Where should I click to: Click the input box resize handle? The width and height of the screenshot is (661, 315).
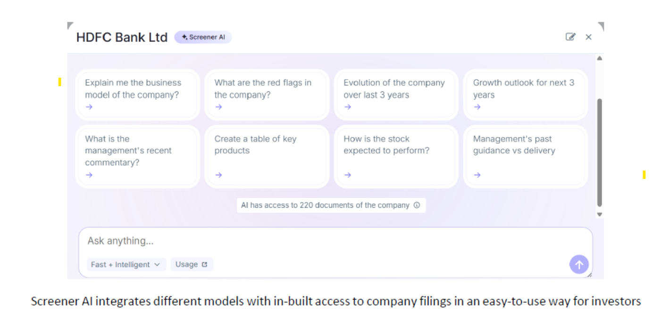[589, 275]
